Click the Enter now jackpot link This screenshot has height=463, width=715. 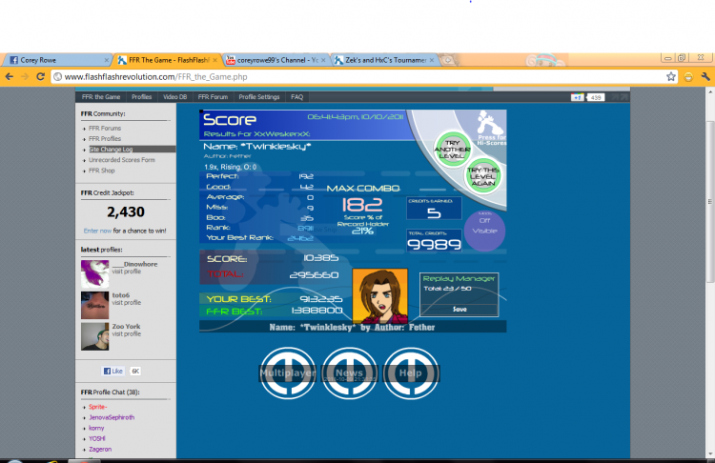pyautogui.click(x=97, y=231)
